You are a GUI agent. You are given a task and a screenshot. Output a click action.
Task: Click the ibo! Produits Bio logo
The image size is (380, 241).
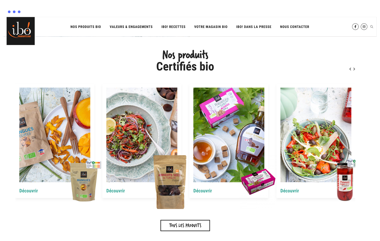21,31
